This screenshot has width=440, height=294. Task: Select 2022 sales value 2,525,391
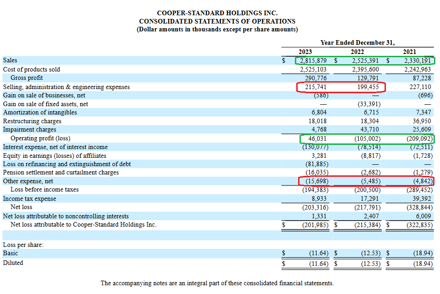(365, 60)
